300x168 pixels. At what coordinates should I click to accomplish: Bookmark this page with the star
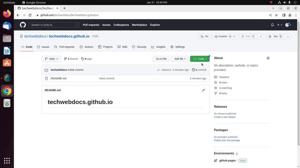pyautogui.click(x=276, y=15)
